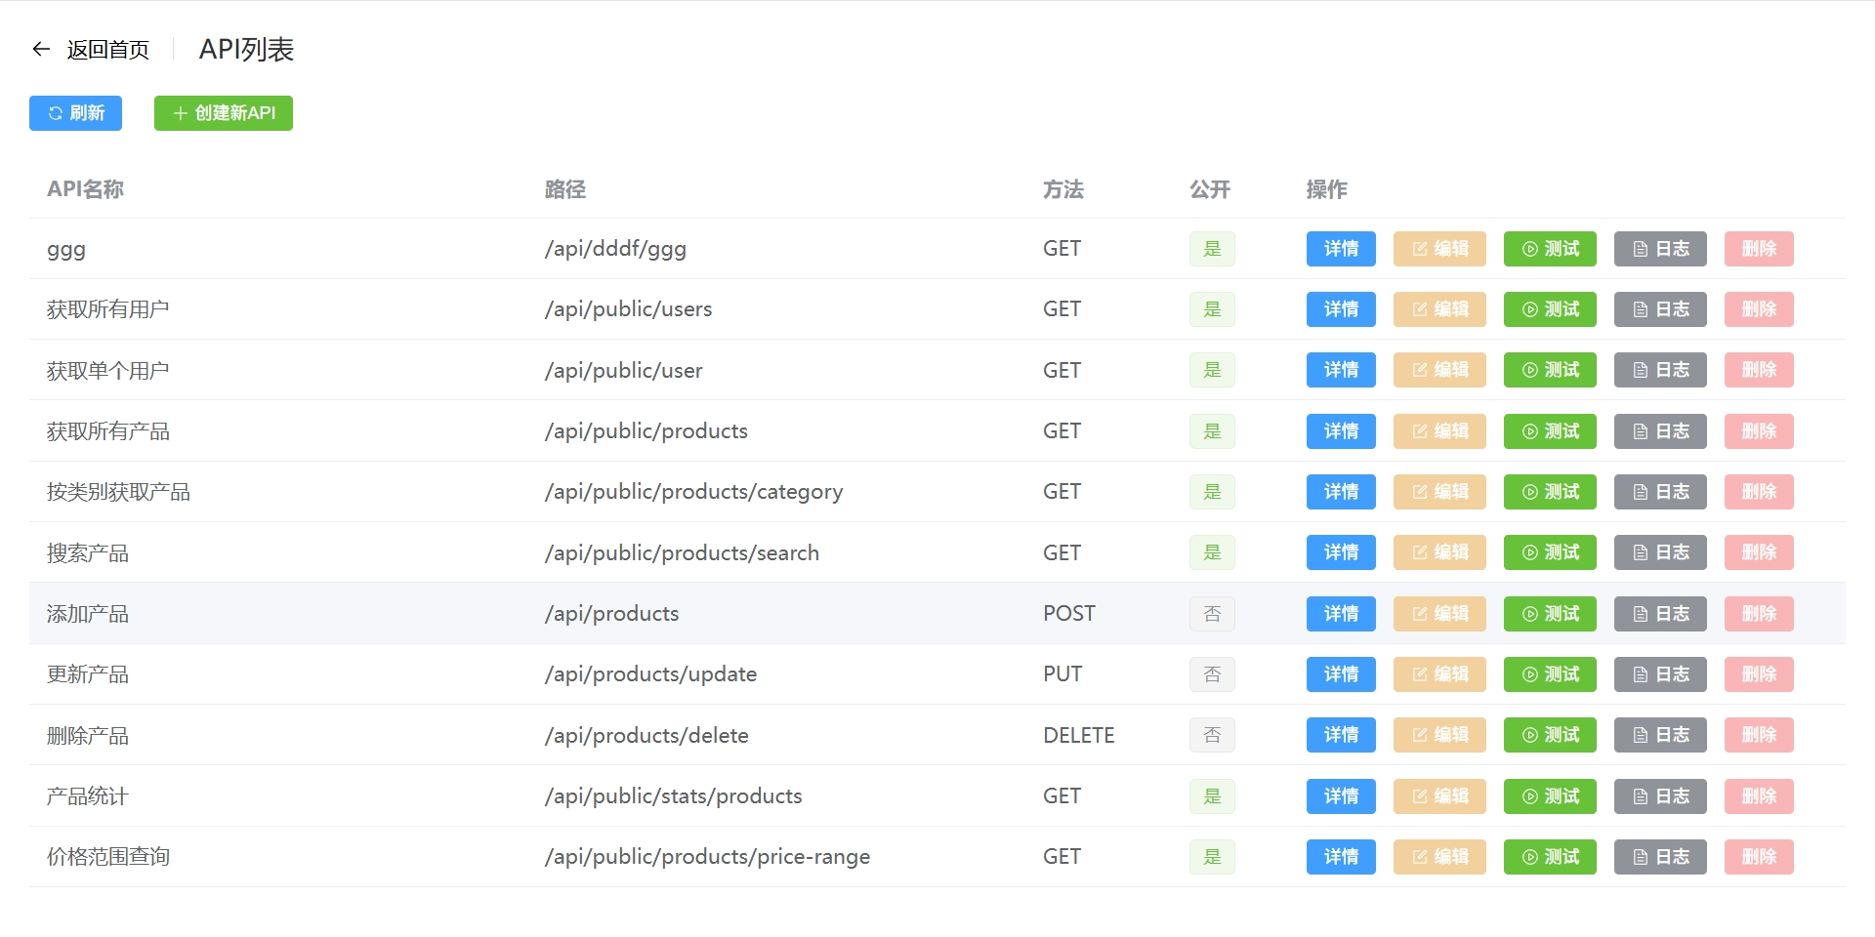Image resolution: width=1875 pixels, height=937 pixels.
Task: Edit the 按类别获取产品 API
Action: pyautogui.click(x=1439, y=492)
